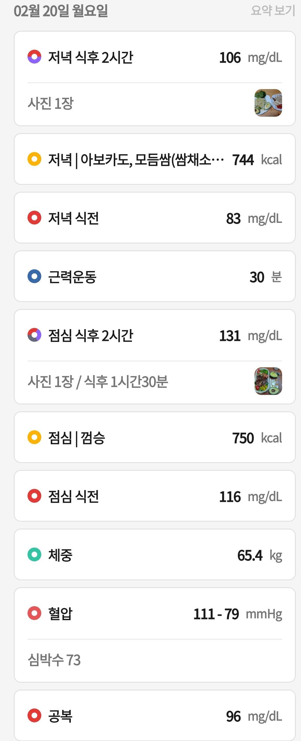Click the pink-red icon beside 혈압
The height and width of the screenshot is (741, 301).
click(x=34, y=613)
